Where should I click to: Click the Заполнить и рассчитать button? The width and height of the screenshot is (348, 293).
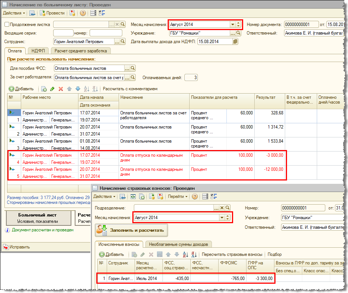pyautogui.click(x=131, y=230)
